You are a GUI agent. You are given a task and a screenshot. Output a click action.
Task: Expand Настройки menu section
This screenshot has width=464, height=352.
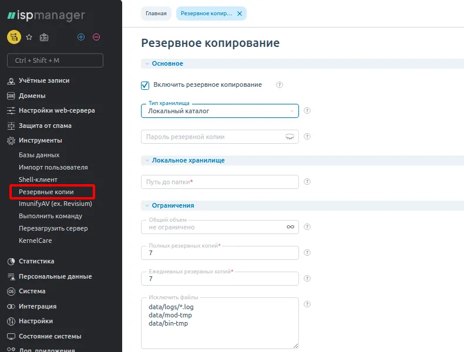pos(36,321)
